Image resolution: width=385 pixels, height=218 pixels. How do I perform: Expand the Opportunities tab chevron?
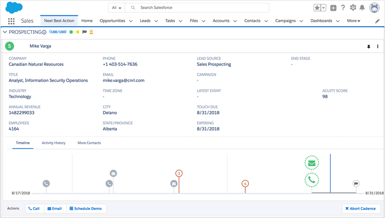click(131, 21)
